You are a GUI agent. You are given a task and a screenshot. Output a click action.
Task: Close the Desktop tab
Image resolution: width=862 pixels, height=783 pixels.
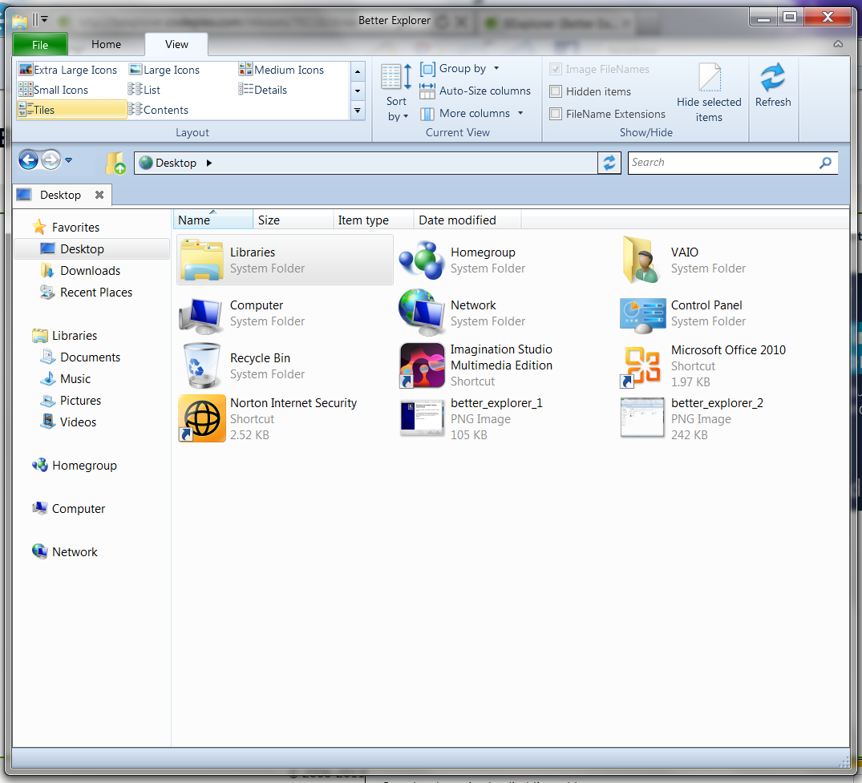(99, 195)
